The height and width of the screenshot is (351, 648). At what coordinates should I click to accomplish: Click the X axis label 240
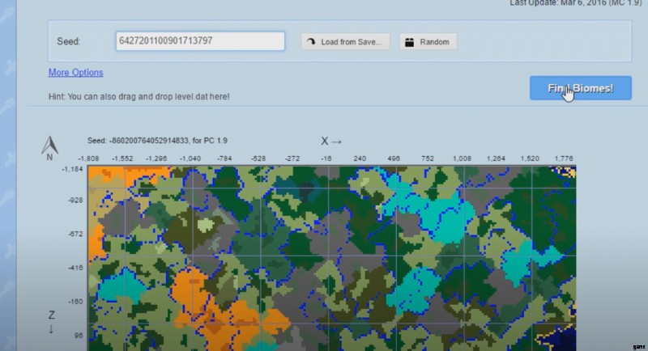pyautogui.click(x=360, y=159)
